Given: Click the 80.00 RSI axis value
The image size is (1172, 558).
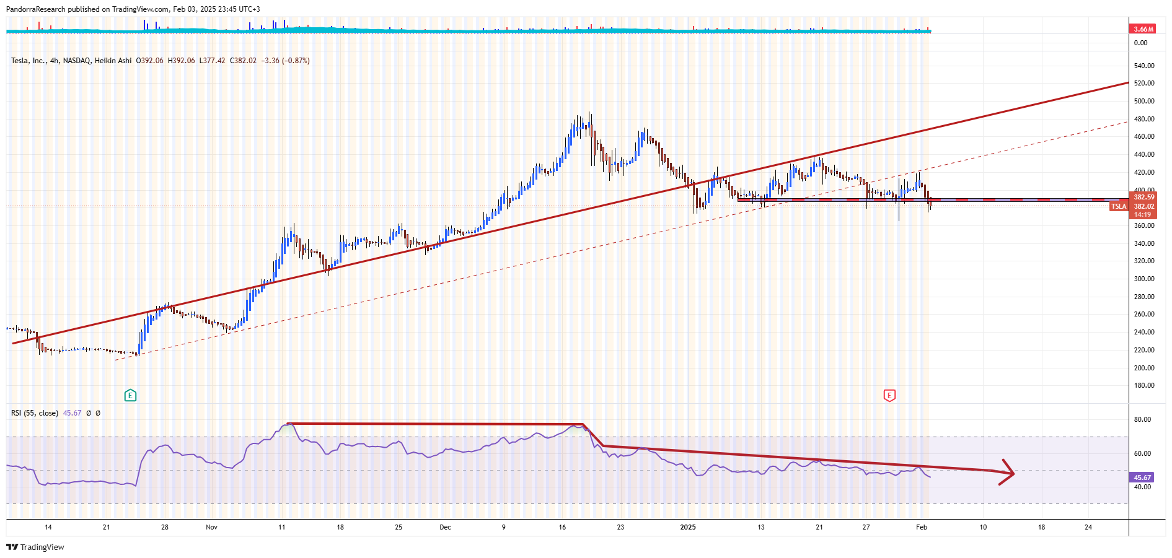Looking at the screenshot, I should 1142,419.
